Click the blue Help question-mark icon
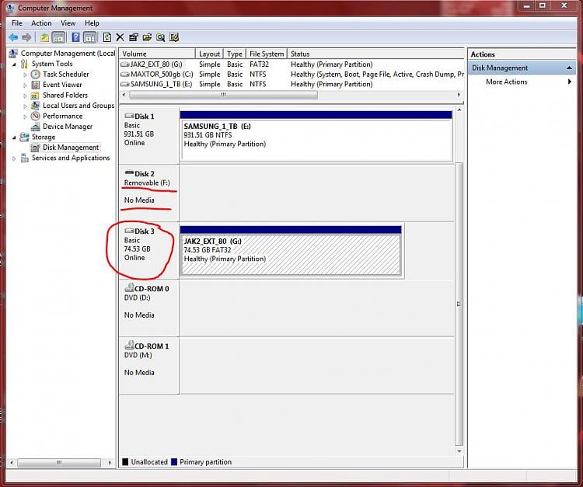This screenshot has width=583, height=487. (x=75, y=37)
